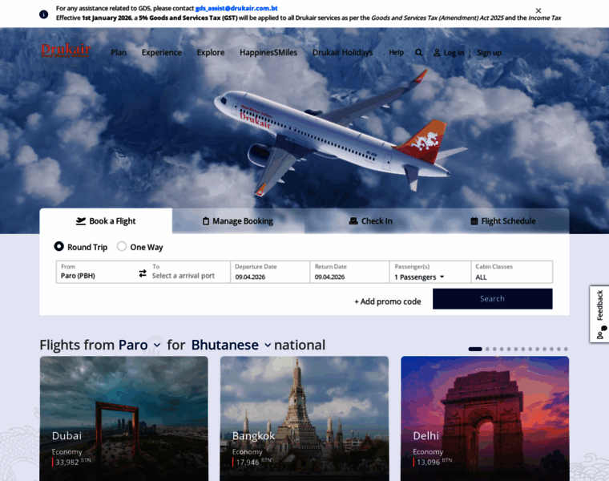Click Add promo code
This screenshot has height=481, width=609.
coord(387,301)
